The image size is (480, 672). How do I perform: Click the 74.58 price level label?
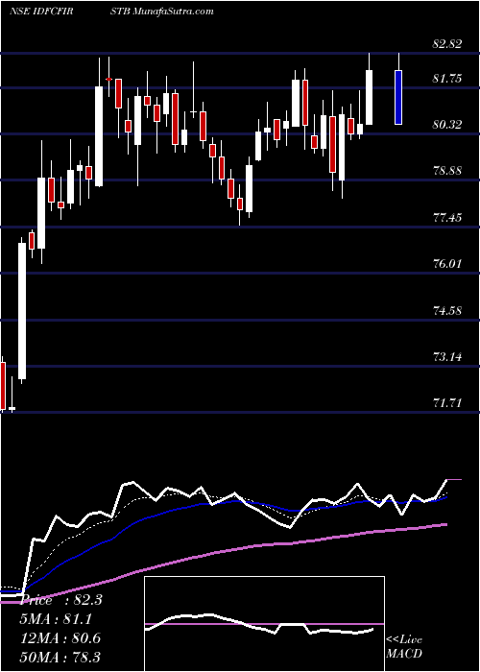point(447,310)
